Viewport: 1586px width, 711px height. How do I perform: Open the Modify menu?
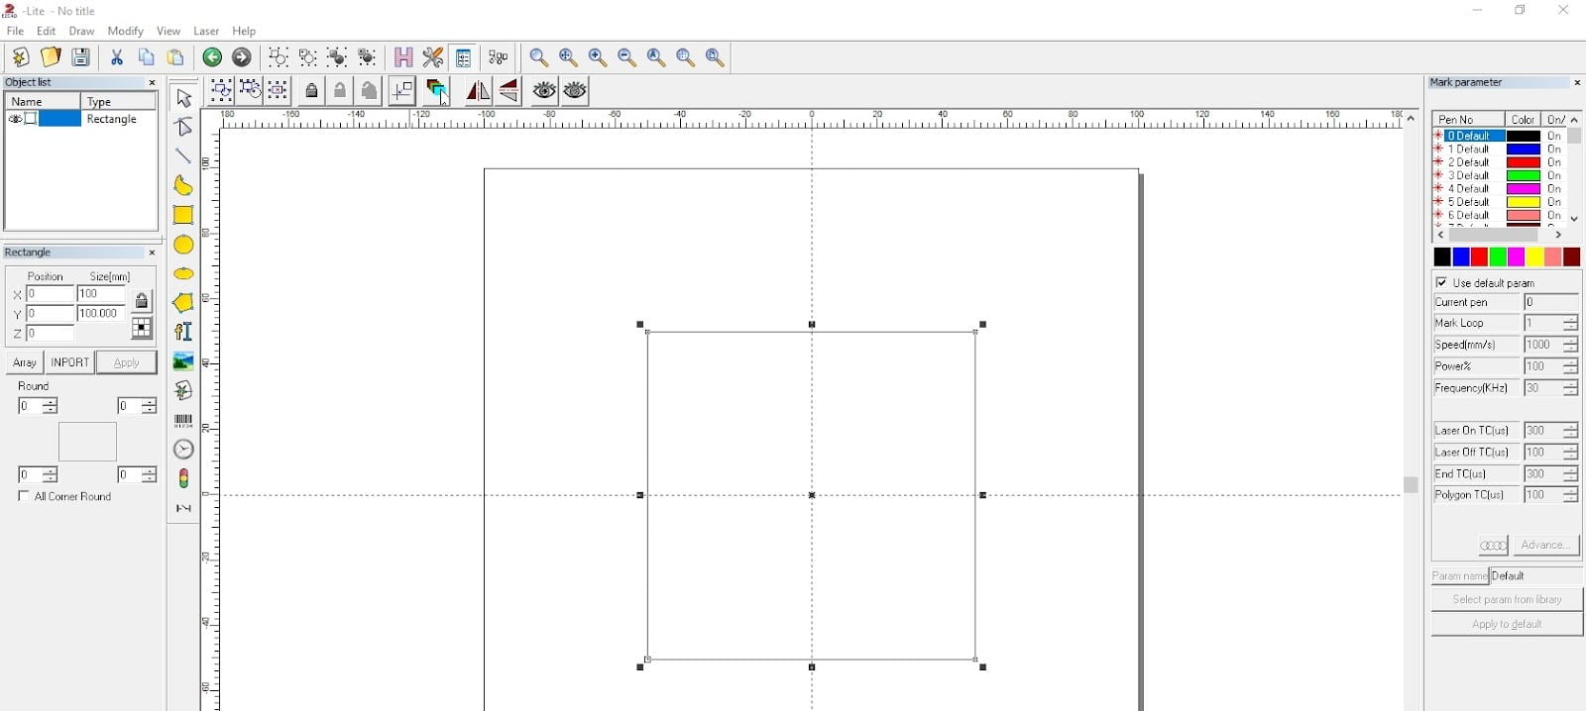pyautogui.click(x=125, y=31)
